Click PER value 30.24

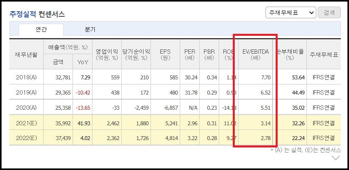click(191, 77)
